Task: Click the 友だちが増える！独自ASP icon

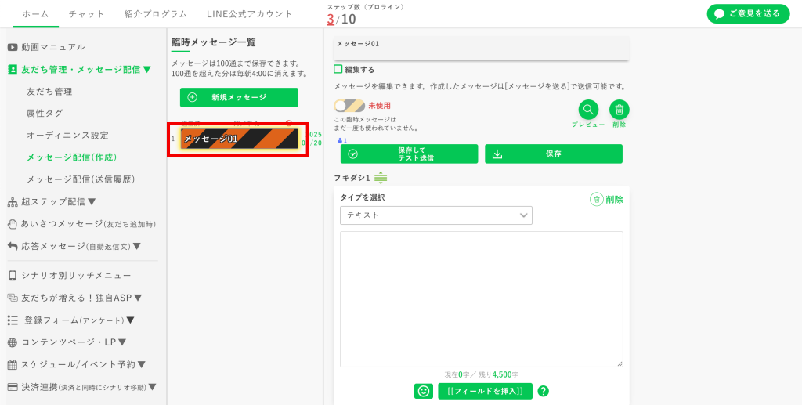Action: [x=13, y=298]
